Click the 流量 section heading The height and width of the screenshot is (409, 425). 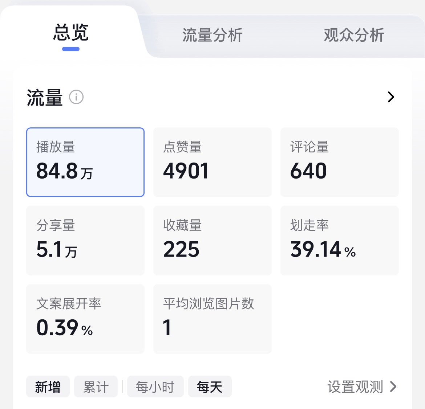tap(45, 97)
